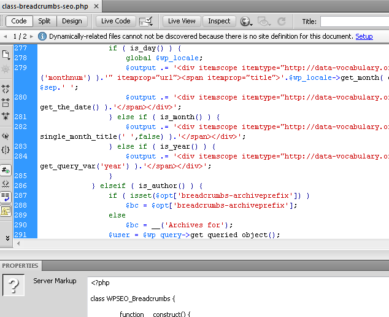Toggle Word Wrap in code view
Viewport: 389px width, 317px height.
(6, 197)
